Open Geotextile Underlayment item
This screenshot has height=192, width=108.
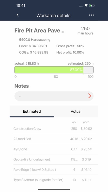54,159
